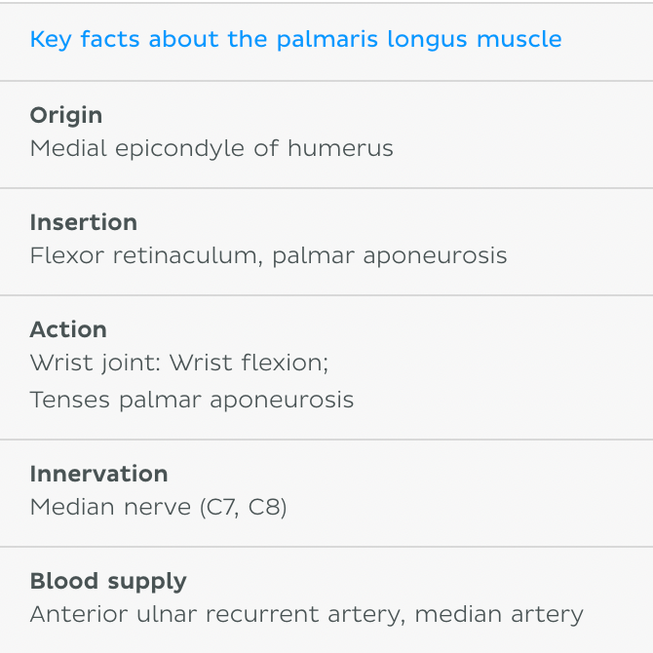Click the 'Insertion' row label
This screenshot has width=653, height=653.
click(x=83, y=222)
